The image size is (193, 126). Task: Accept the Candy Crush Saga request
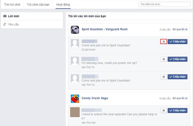tap(177, 110)
